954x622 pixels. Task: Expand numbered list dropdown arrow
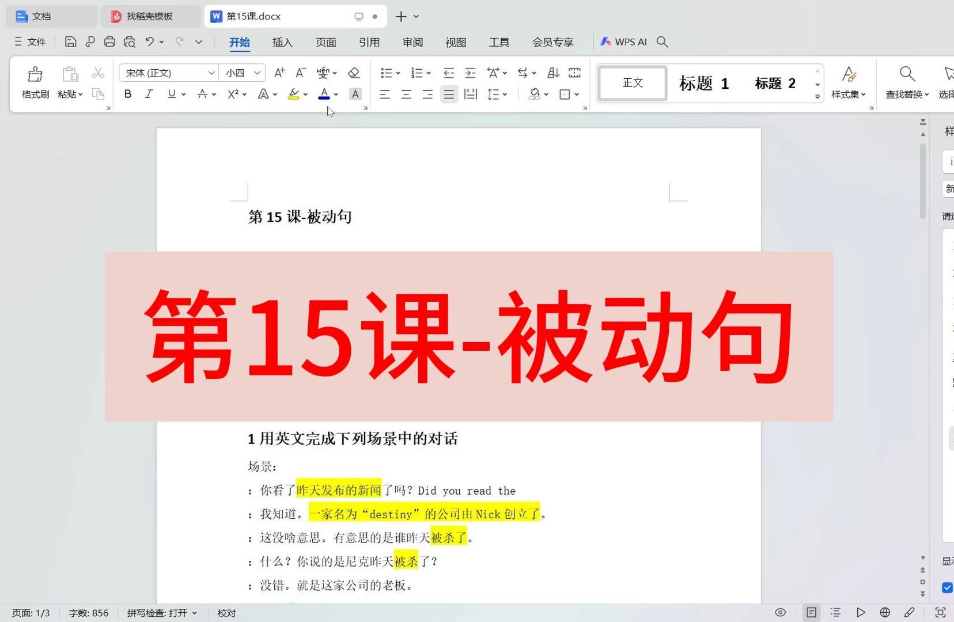429,73
